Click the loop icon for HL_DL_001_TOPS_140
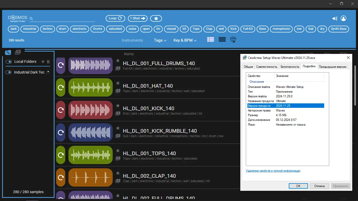 (x=61, y=155)
